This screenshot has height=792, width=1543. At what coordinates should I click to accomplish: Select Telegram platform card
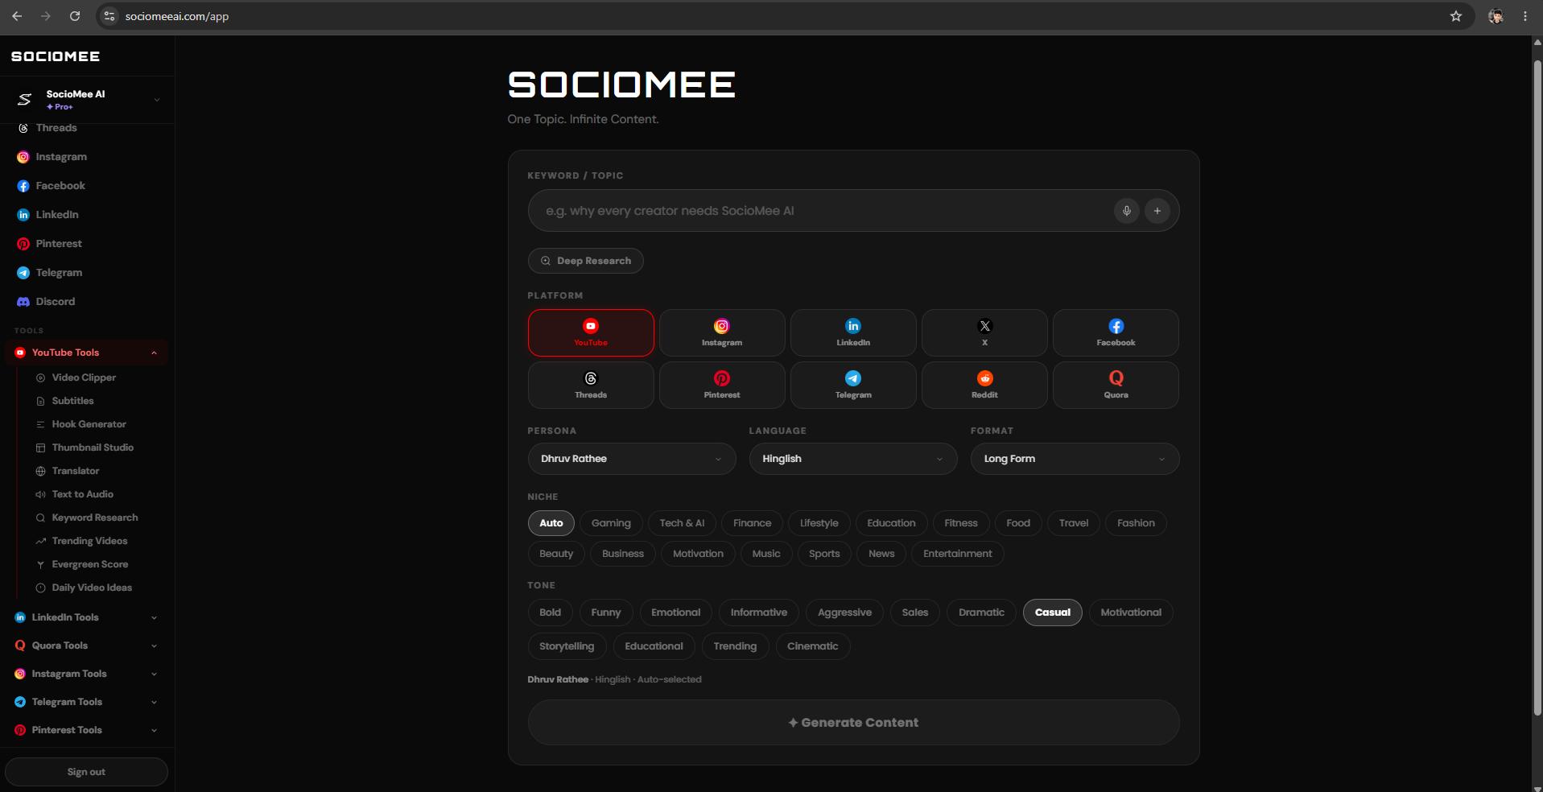(853, 385)
